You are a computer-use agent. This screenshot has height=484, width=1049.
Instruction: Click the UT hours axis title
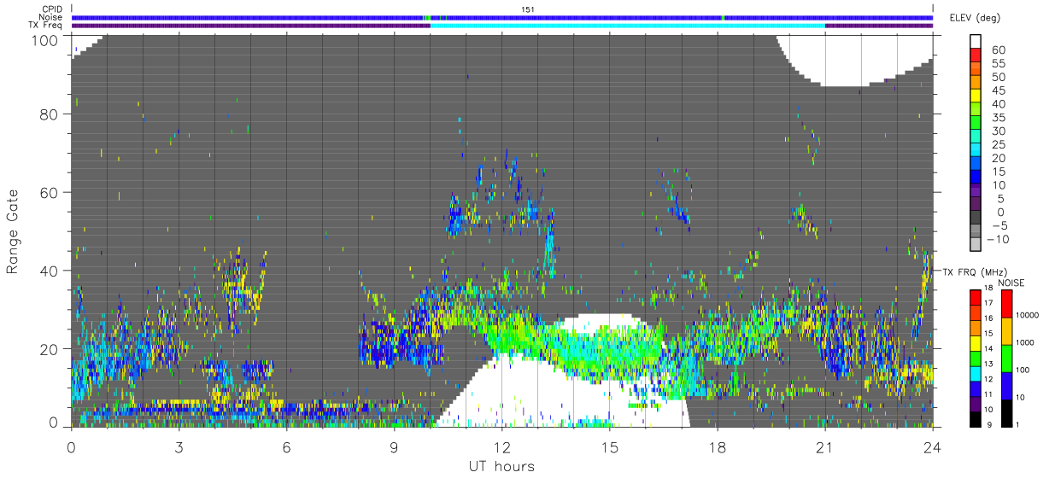point(501,466)
